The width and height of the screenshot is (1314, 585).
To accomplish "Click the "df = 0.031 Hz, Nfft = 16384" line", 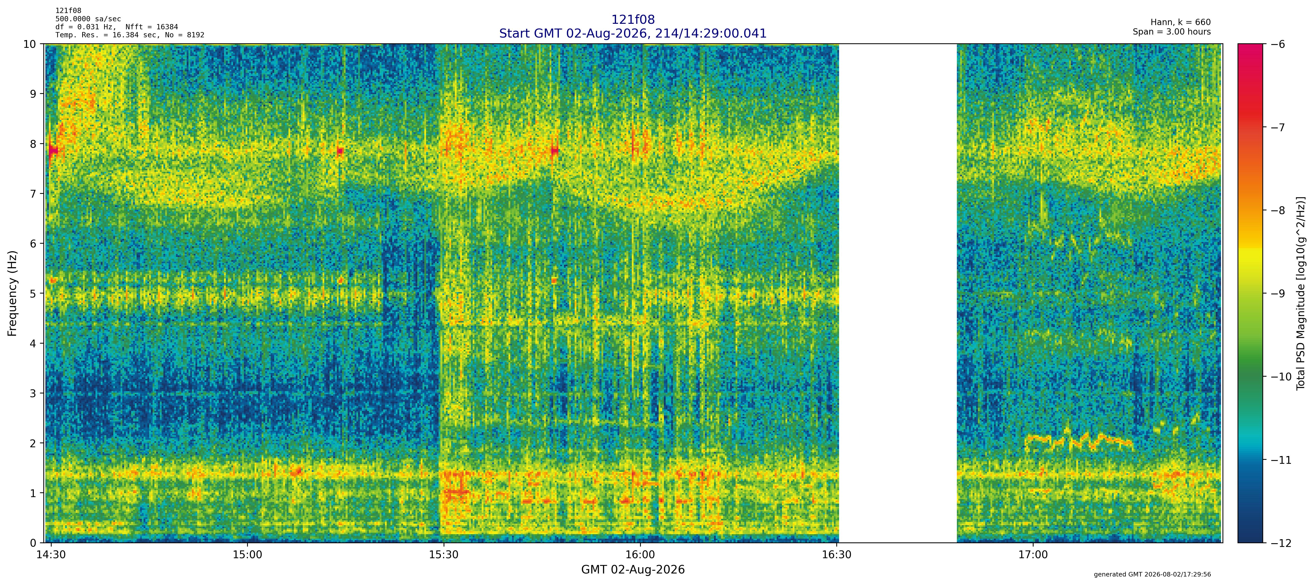I will (x=117, y=27).
